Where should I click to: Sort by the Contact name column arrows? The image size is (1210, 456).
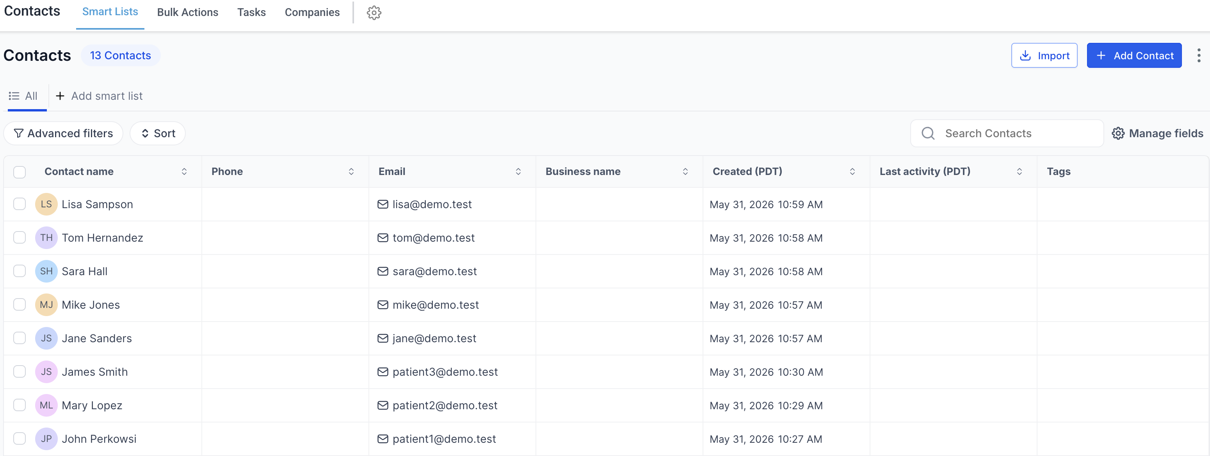pos(184,172)
